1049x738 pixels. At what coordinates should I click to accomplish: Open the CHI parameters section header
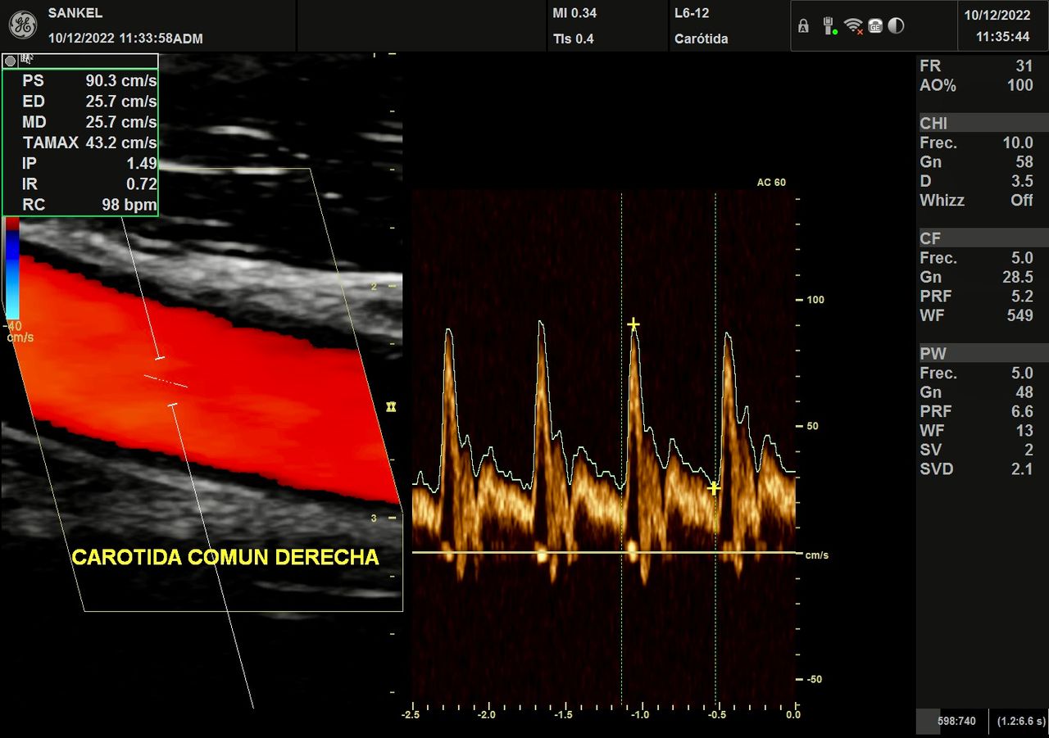tap(976, 124)
